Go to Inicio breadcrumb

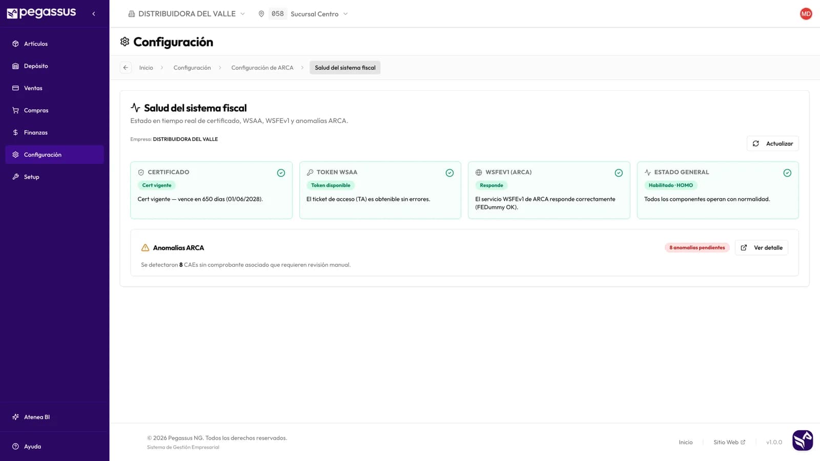click(146, 68)
